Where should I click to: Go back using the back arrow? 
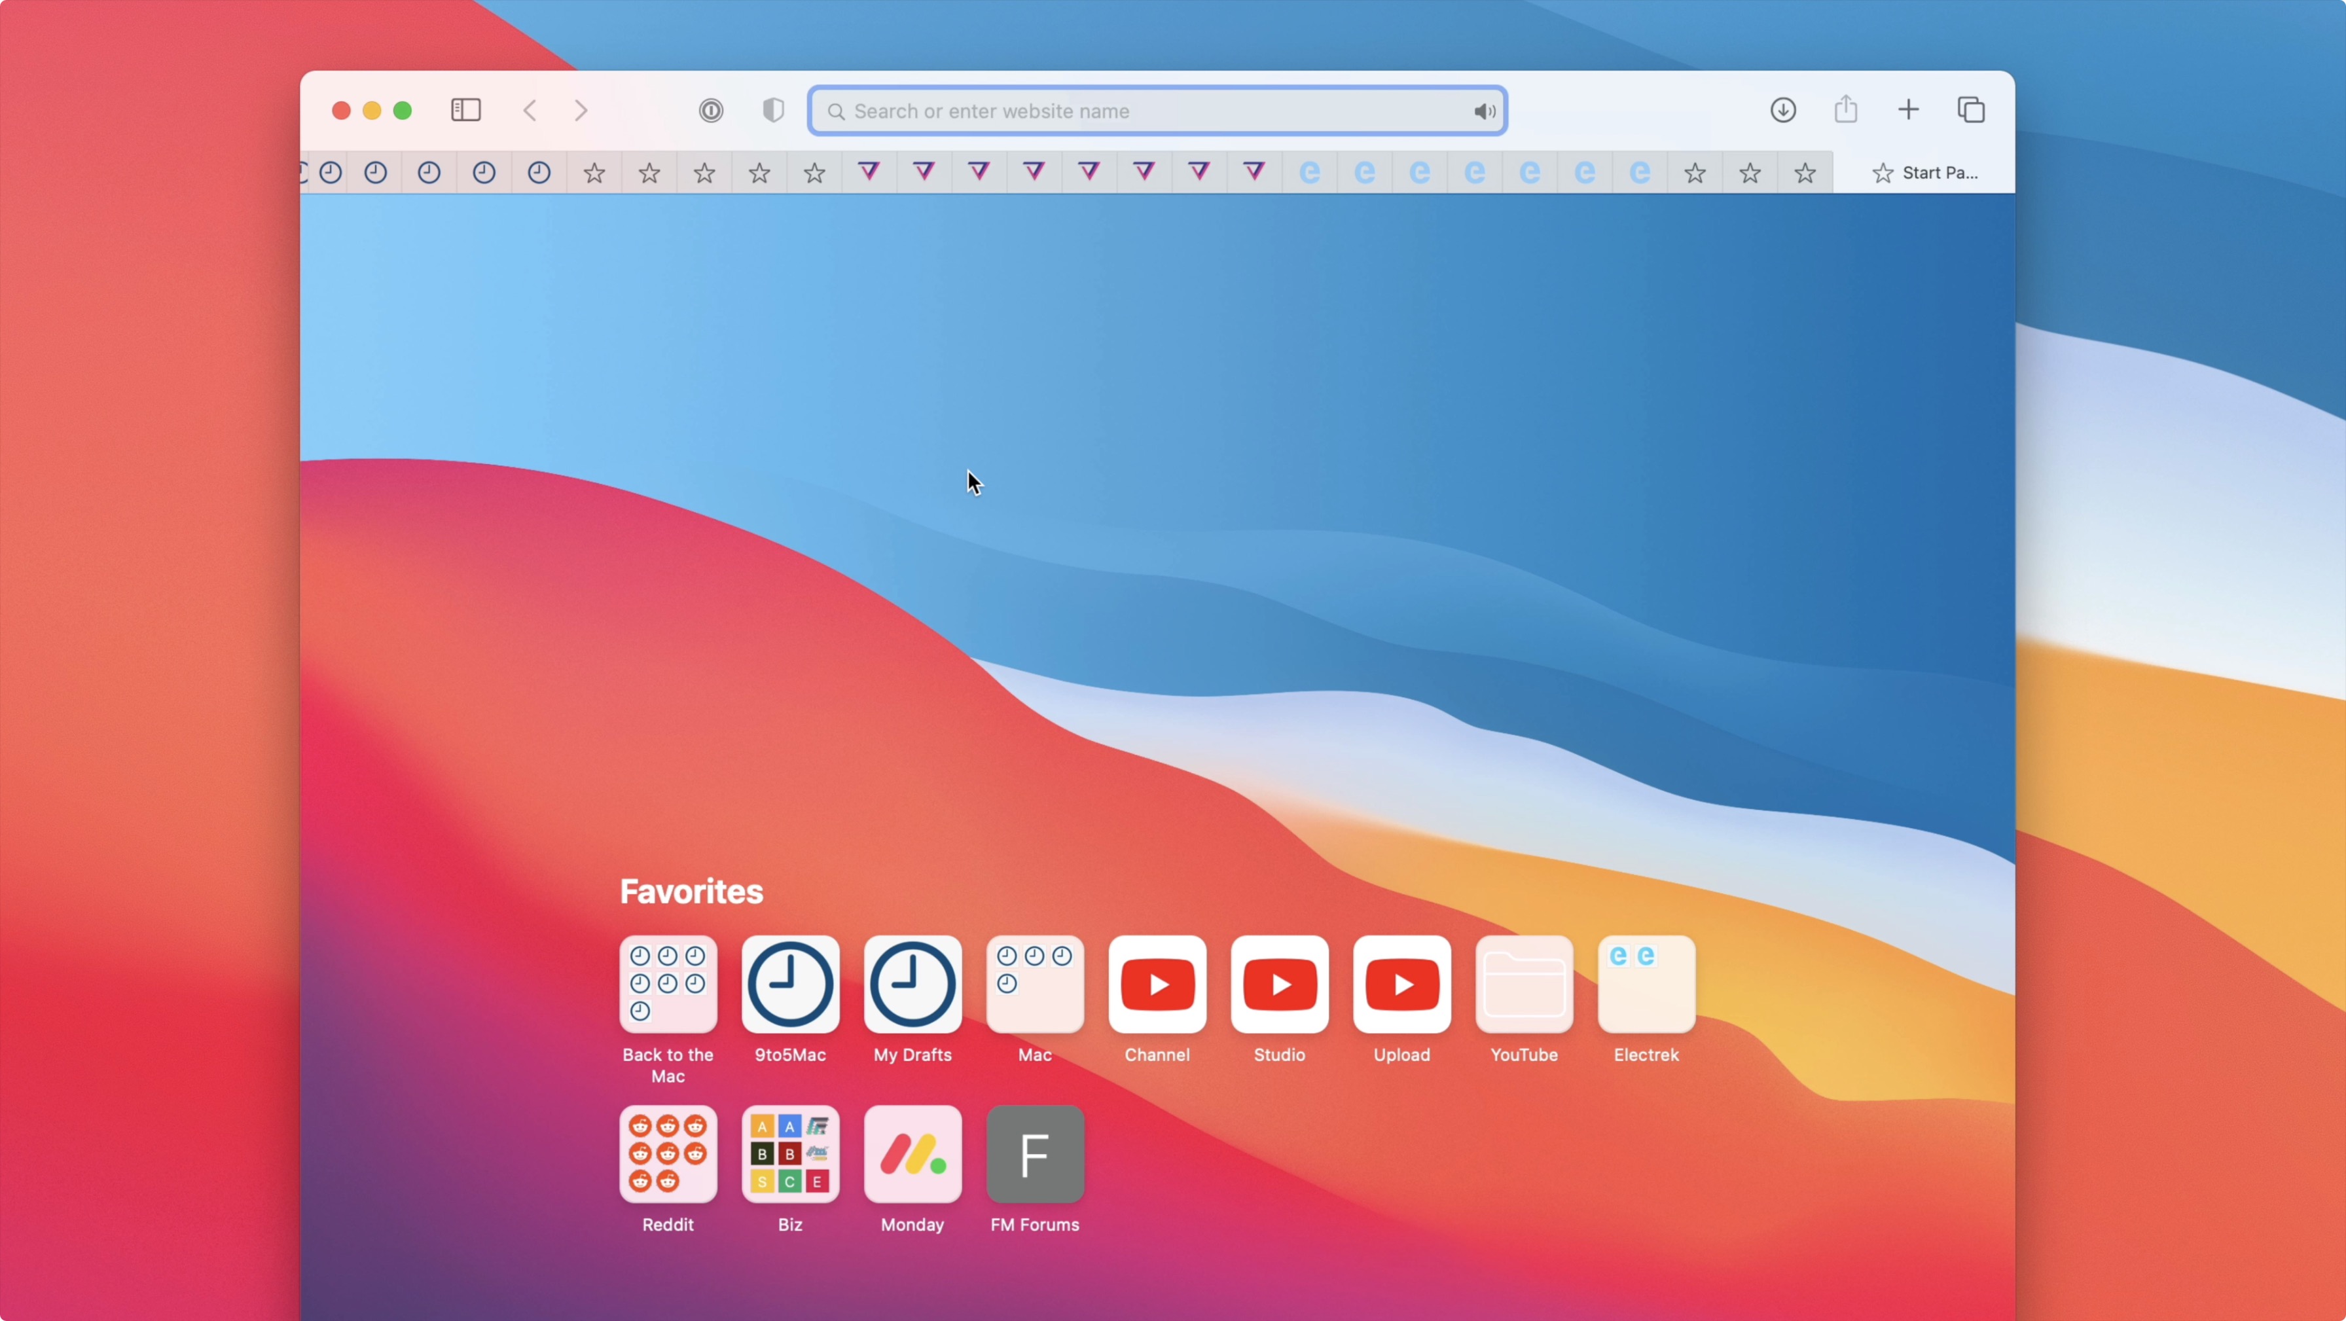[529, 110]
